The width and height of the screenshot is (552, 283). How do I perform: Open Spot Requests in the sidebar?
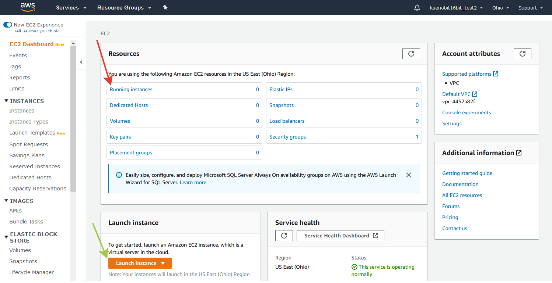tap(28, 144)
